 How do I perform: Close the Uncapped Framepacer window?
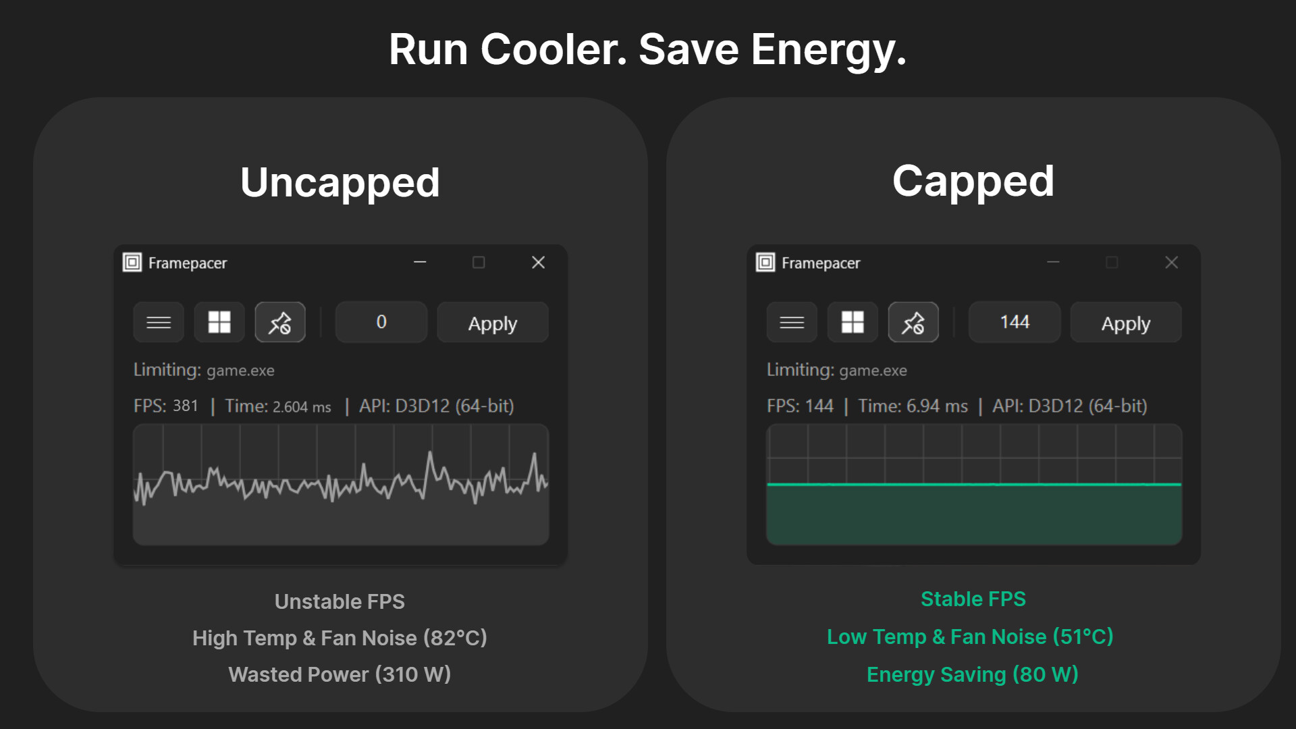click(x=538, y=262)
